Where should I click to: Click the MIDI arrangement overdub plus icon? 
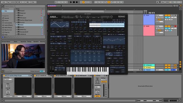click(x=81, y=2)
